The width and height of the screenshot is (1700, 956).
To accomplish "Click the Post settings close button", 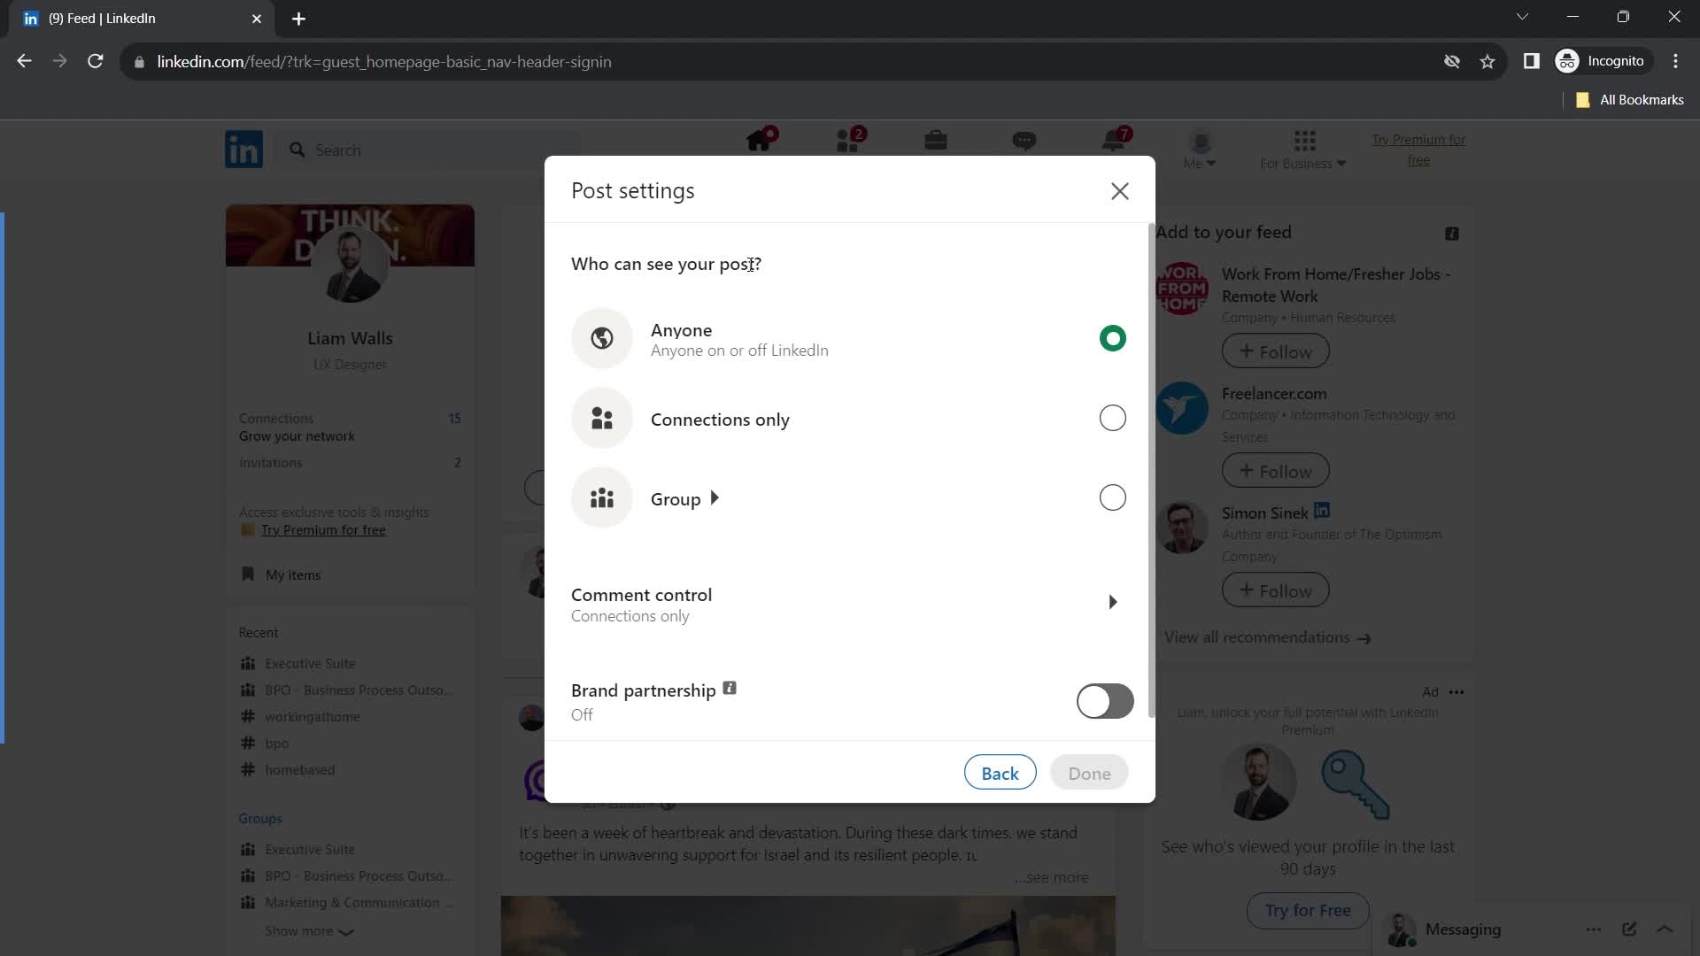I will 1118,190.
